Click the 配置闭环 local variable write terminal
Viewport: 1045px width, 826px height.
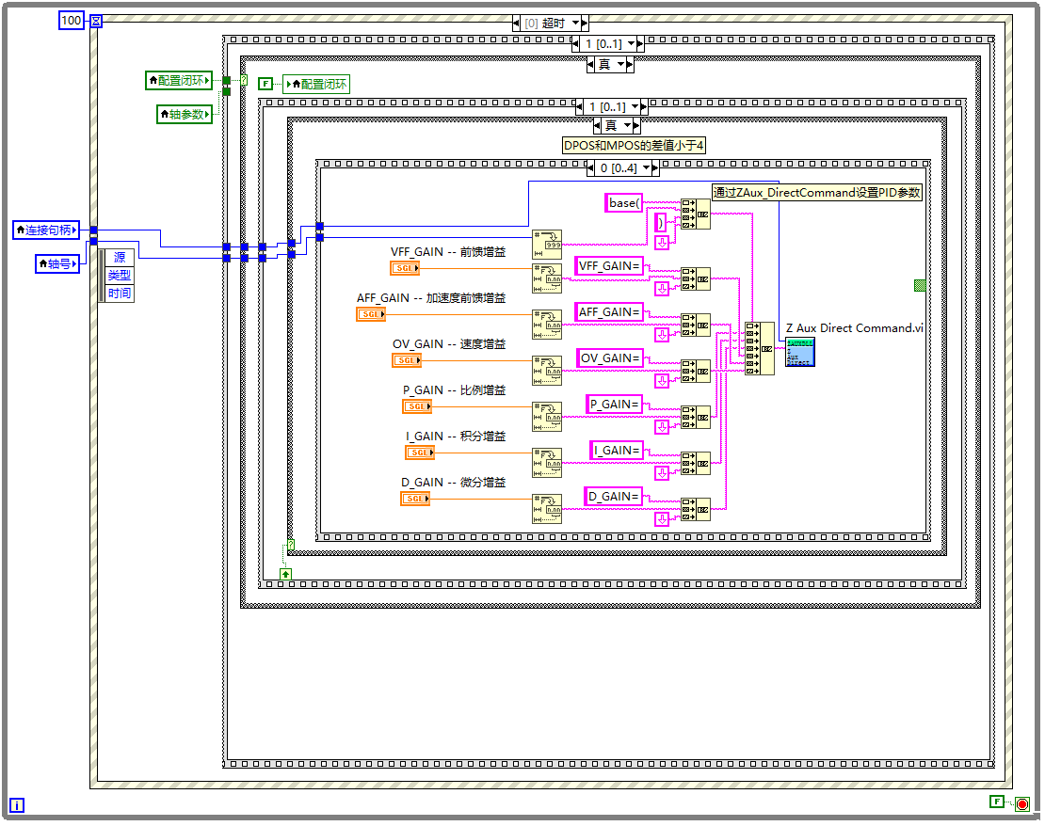click(316, 84)
